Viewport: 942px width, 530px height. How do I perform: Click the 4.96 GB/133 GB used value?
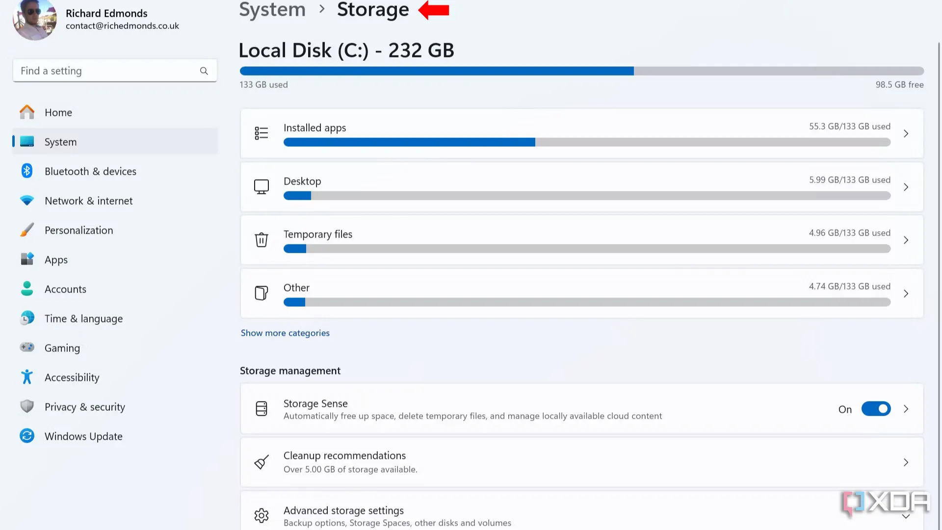849,233
